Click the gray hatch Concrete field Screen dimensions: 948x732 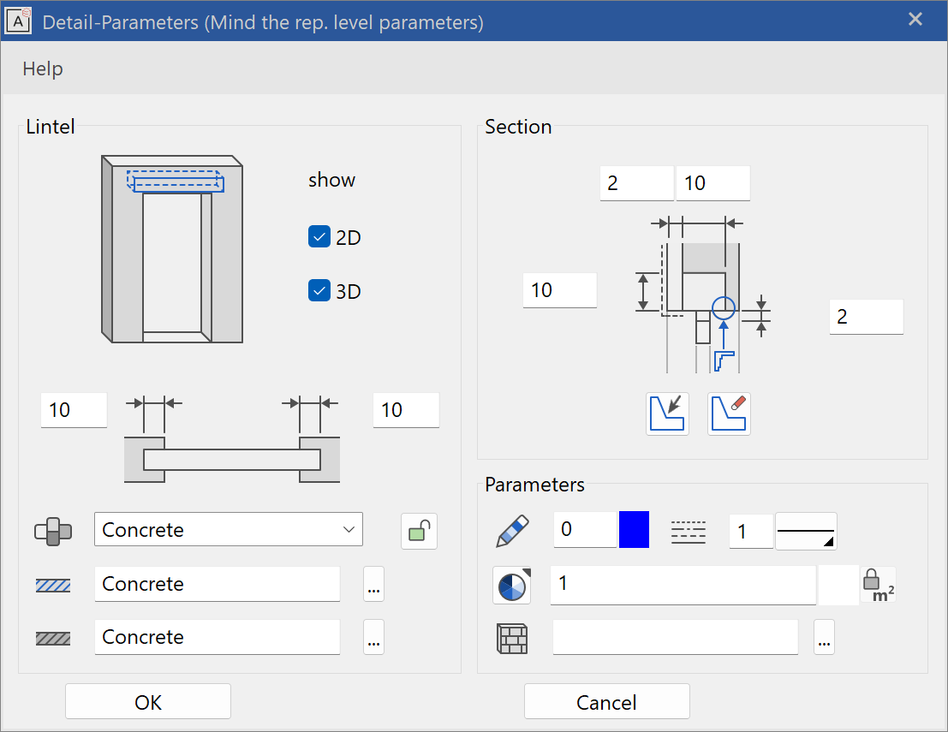[217, 637]
